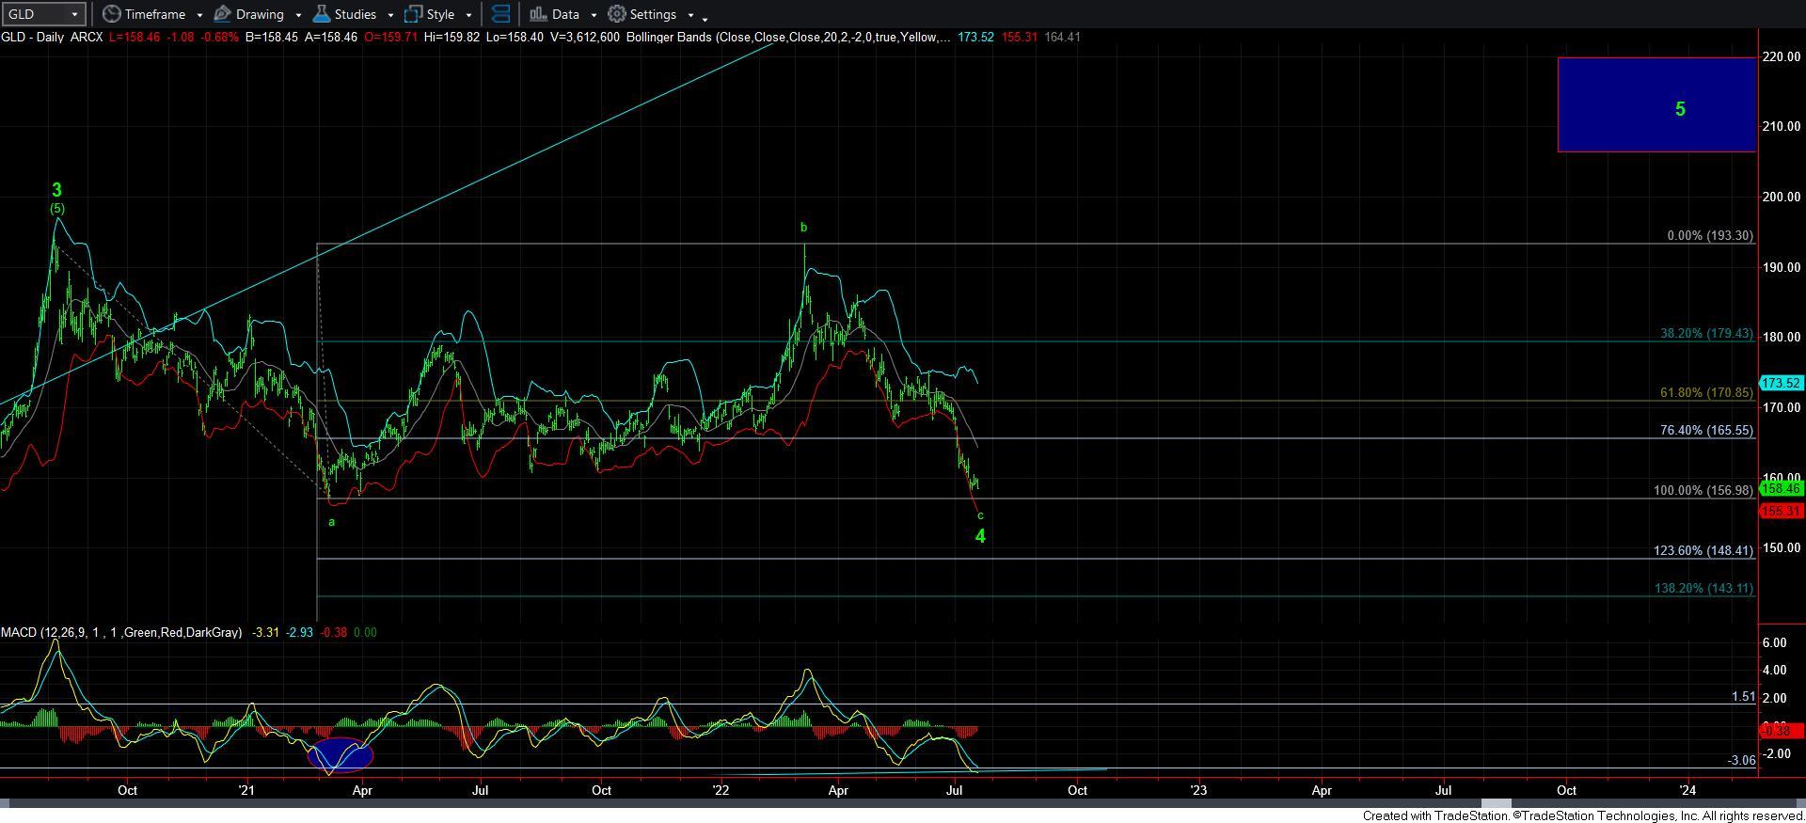Click the blue wave 5 target box
Image resolution: width=1806 pixels, height=823 pixels.
(x=1656, y=104)
